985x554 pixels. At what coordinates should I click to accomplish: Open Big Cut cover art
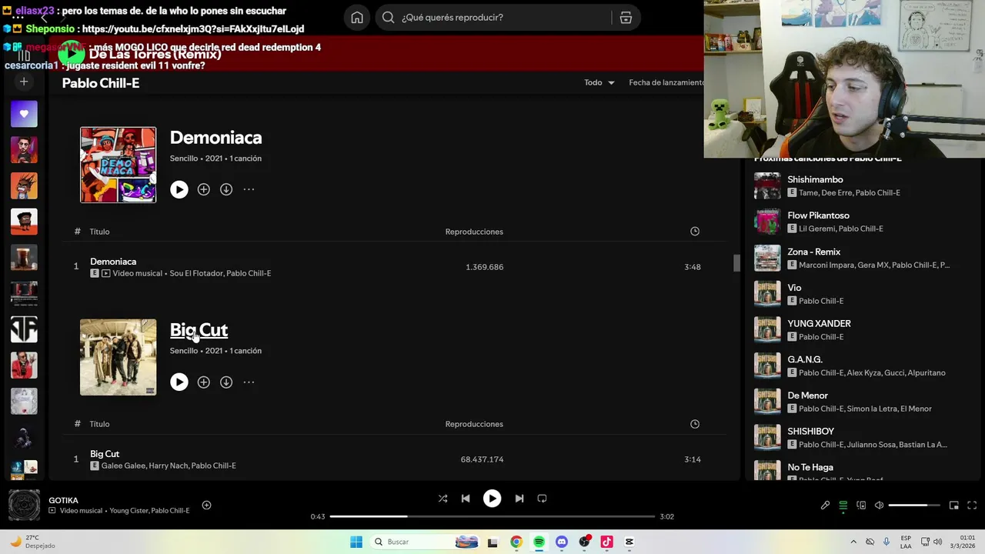[118, 357]
